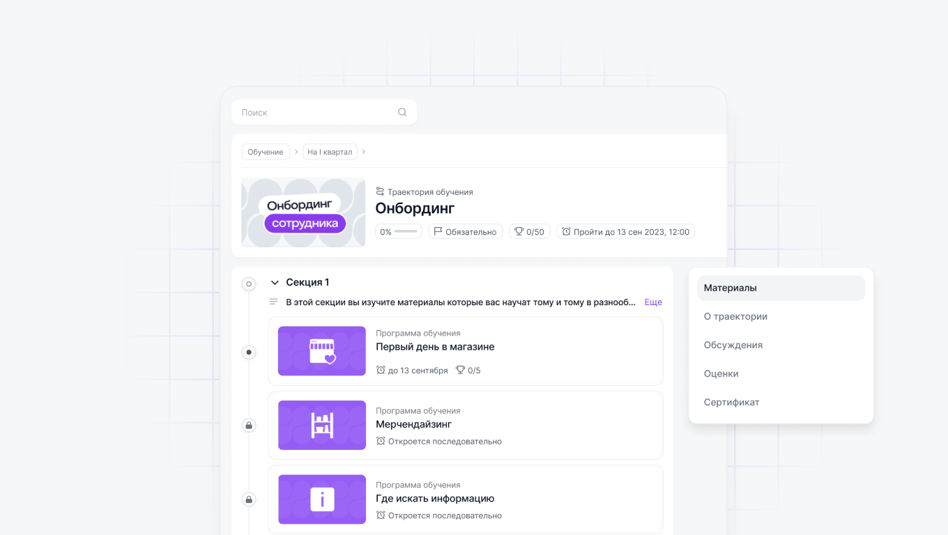Open the Где искать информацию program title

pos(435,499)
